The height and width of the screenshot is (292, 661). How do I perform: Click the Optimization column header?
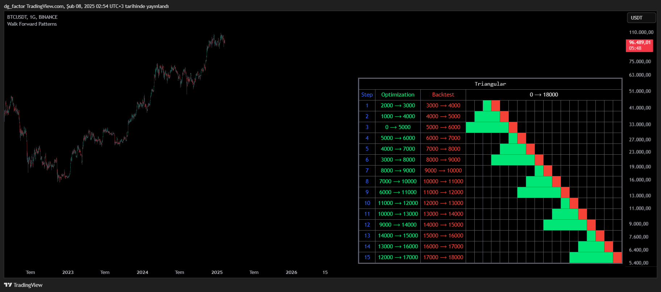pyautogui.click(x=398, y=95)
